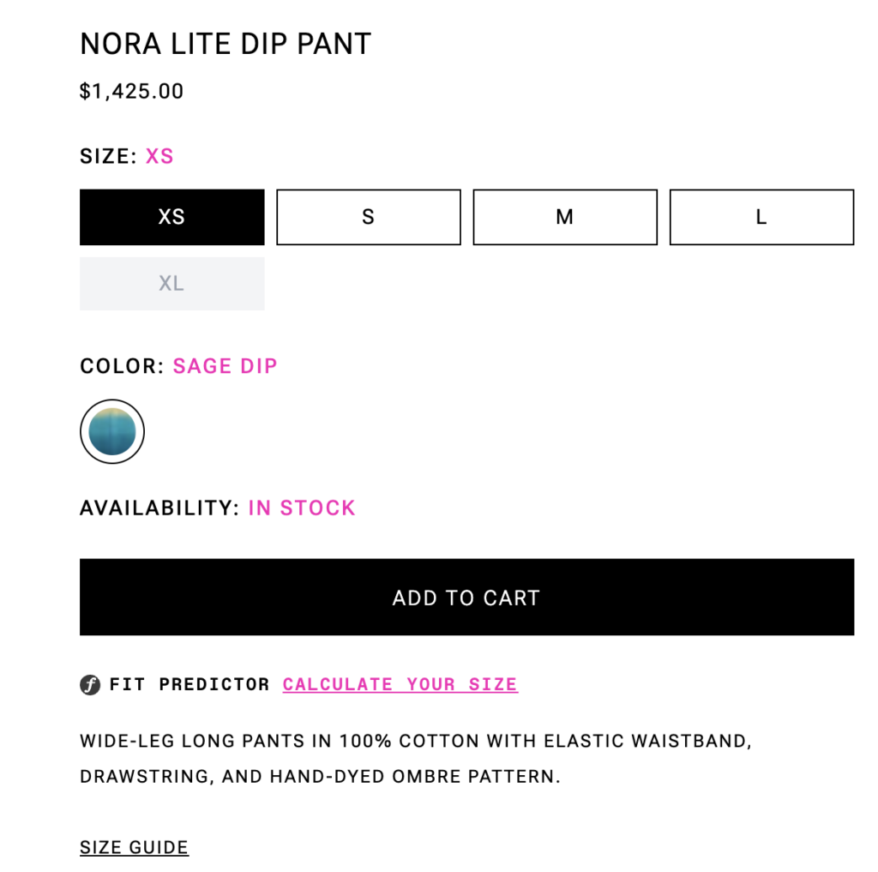This screenshot has width=878, height=872.
Task: Click the COLOR heading label
Action: click(122, 366)
